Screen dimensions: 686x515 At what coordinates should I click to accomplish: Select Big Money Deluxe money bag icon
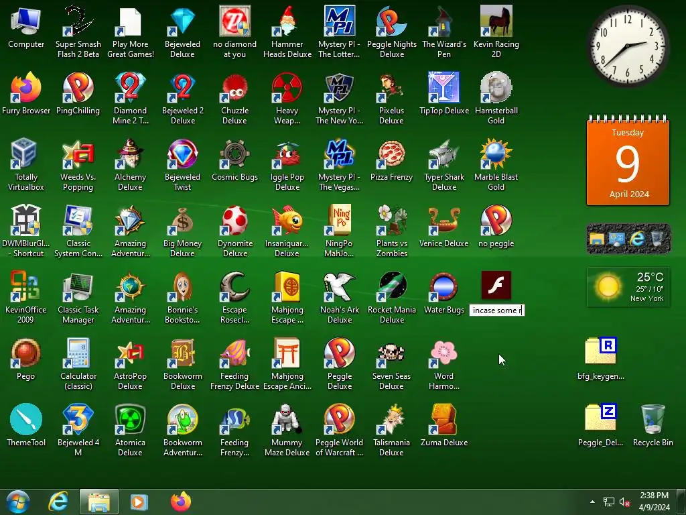coord(182,220)
